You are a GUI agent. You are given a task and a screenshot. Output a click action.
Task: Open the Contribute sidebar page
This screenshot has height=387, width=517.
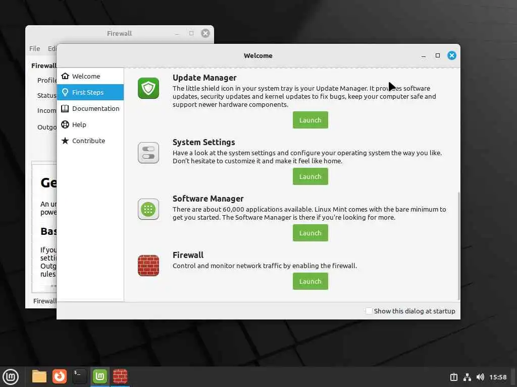pos(90,141)
